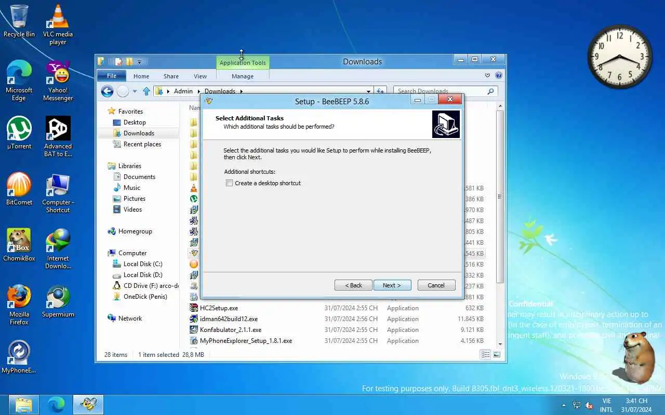
Task: Click network tray icon
Action: (577, 405)
